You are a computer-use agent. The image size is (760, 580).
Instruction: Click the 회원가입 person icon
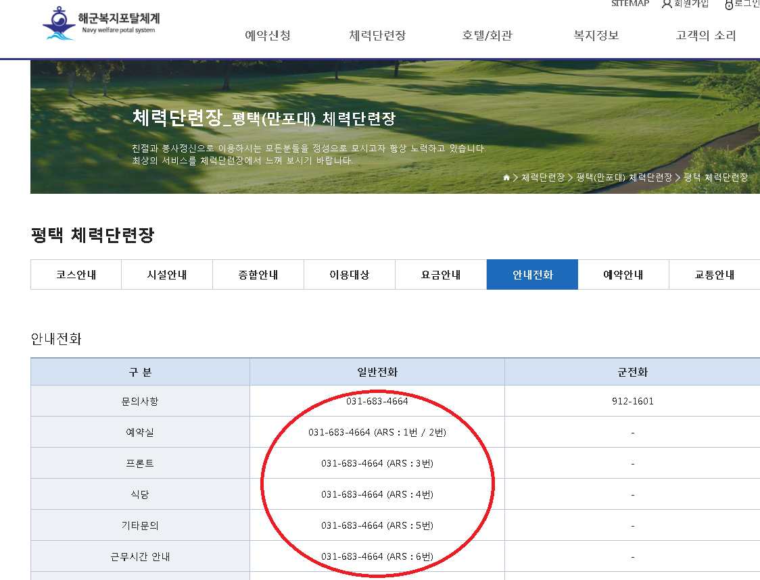click(667, 4)
